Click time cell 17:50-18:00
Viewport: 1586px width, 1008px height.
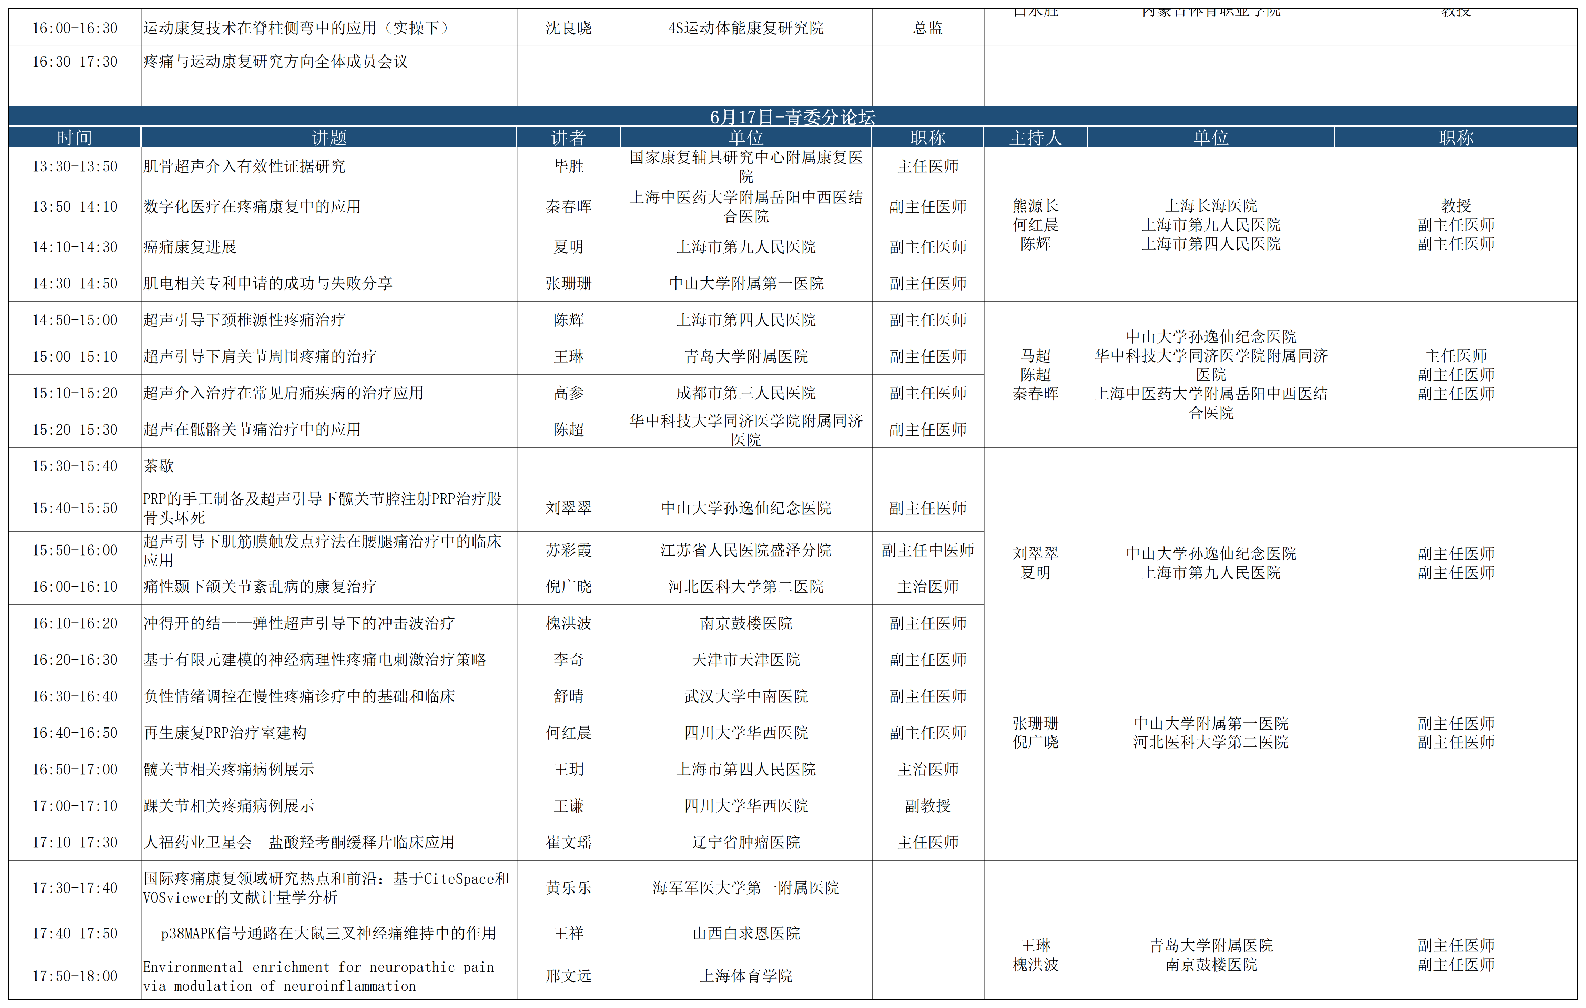coord(75,976)
